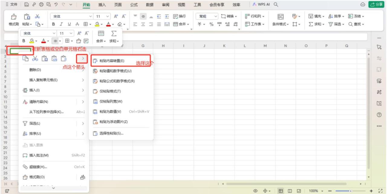Click the three dots more icon in right sidebar
387x194 pixels.
(379, 126)
